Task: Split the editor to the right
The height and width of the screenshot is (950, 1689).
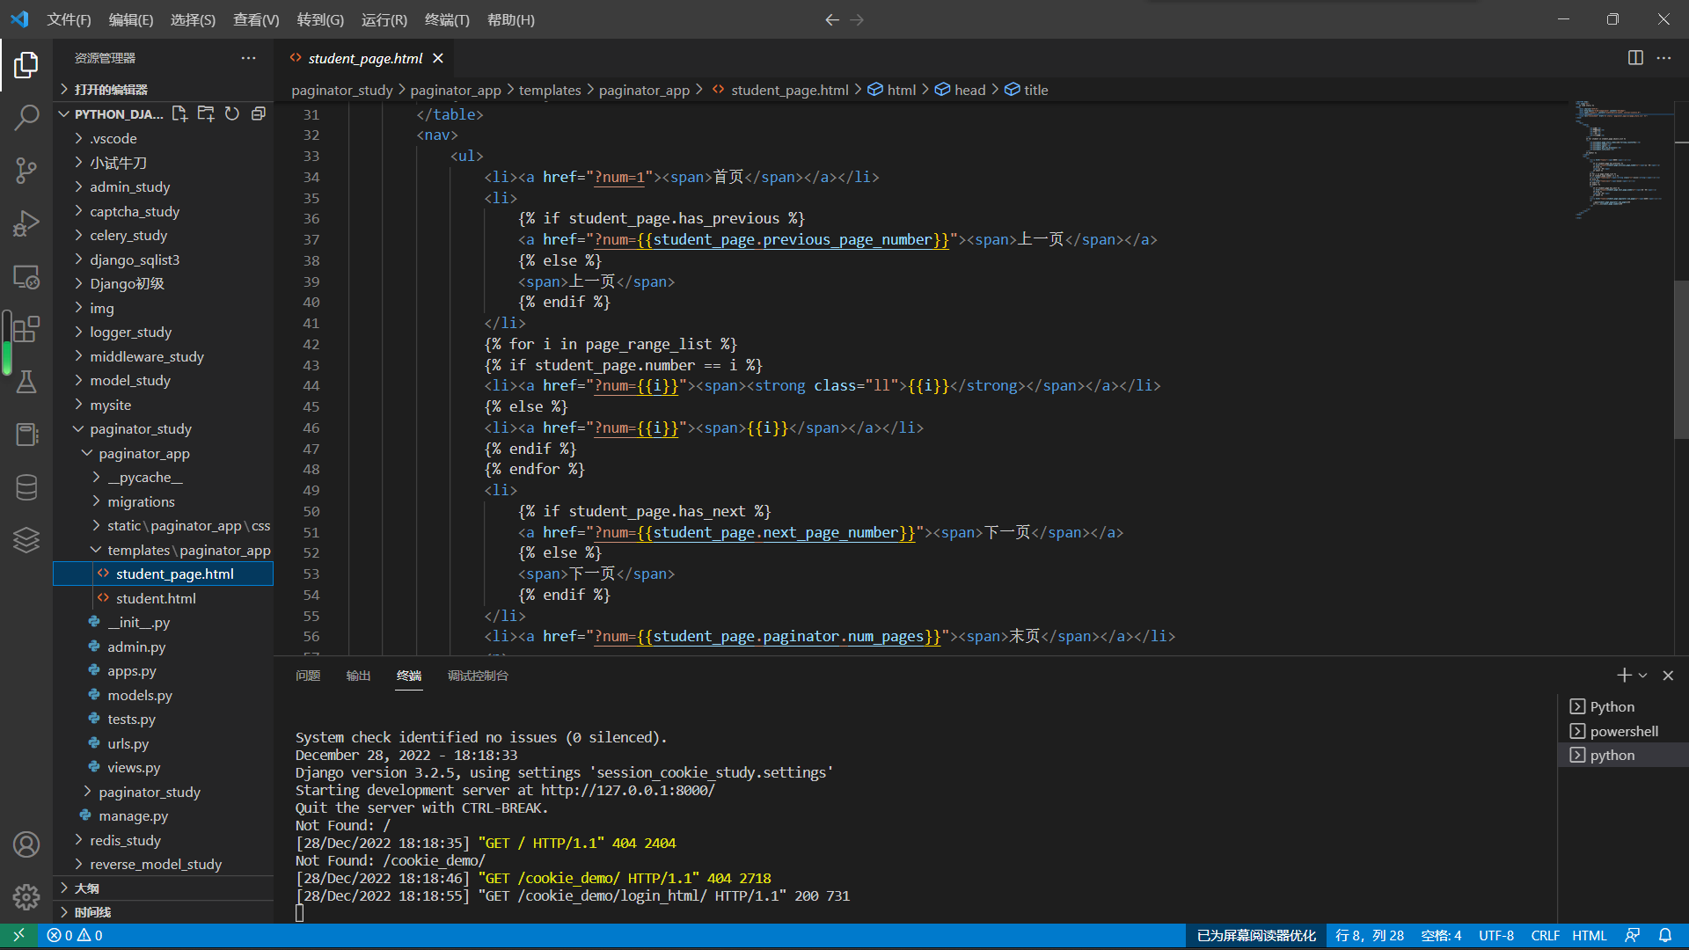Action: click(x=1635, y=58)
